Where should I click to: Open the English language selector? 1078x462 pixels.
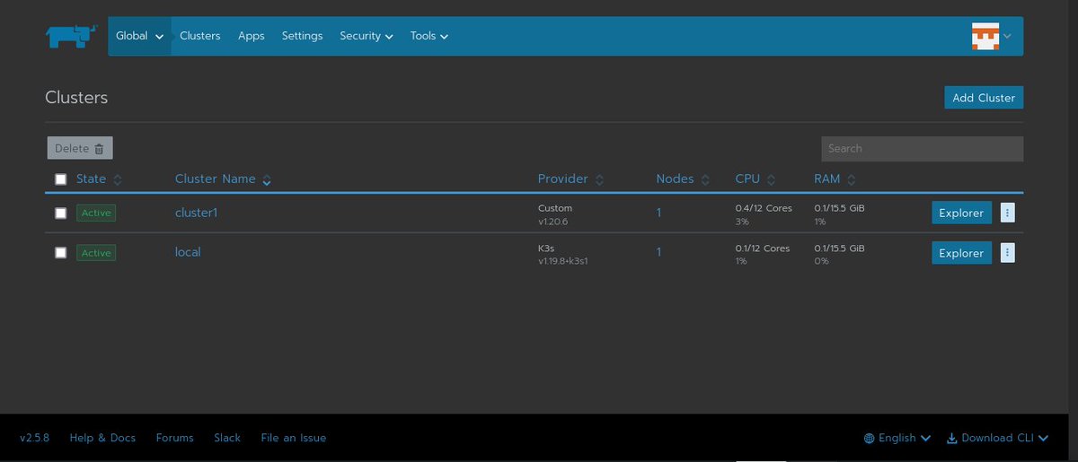897,438
